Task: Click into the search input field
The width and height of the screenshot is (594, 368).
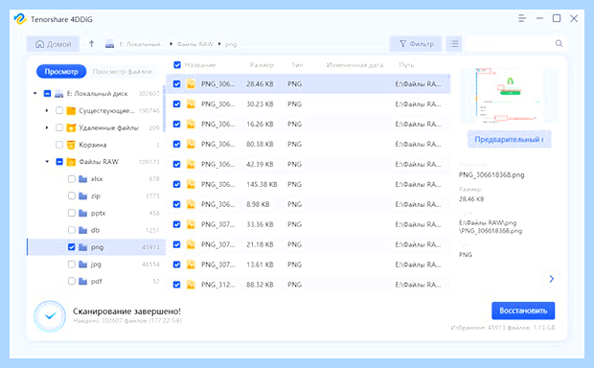Action: [x=510, y=43]
